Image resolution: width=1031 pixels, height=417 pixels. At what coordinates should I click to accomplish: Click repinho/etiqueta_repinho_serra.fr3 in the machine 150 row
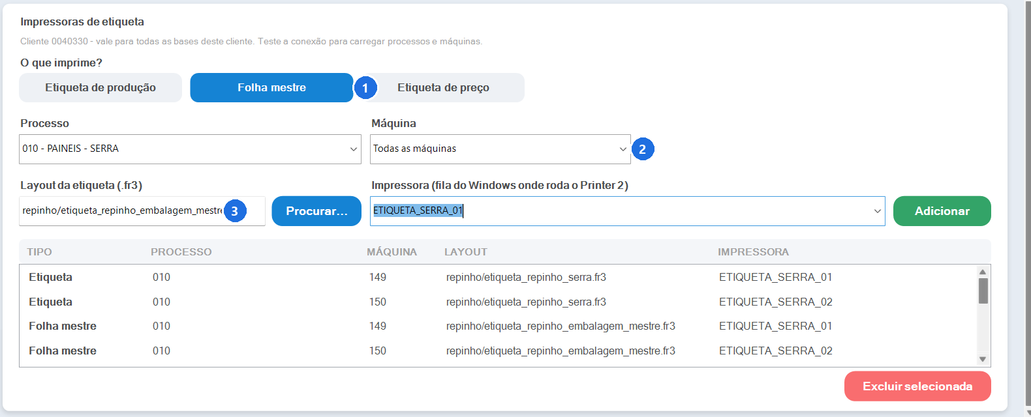tap(526, 302)
